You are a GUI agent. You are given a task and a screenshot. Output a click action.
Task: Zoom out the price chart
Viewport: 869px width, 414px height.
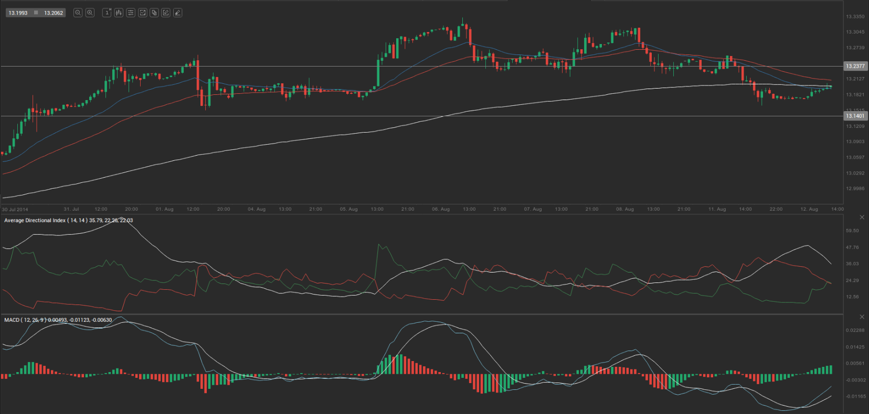78,13
